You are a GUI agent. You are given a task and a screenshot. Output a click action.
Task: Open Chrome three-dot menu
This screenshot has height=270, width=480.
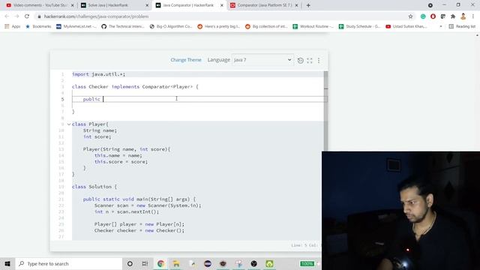473,16
